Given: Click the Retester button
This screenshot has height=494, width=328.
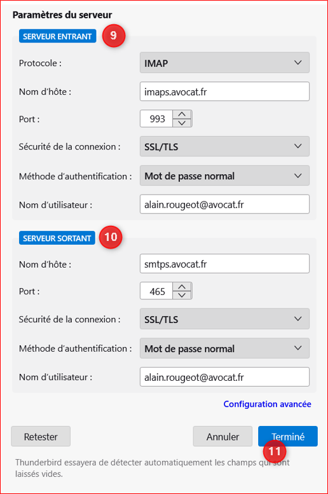Looking at the screenshot, I should 41,437.
